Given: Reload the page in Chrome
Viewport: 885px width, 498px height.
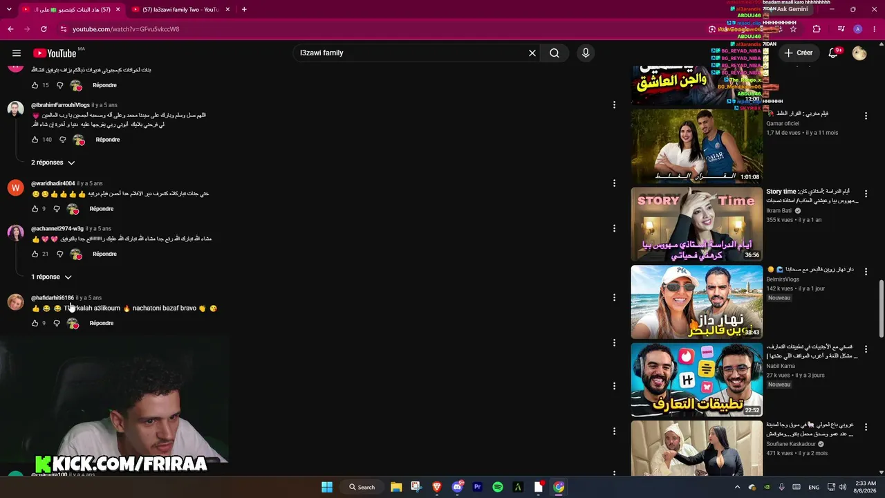Looking at the screenshot, I should (44, 29).
